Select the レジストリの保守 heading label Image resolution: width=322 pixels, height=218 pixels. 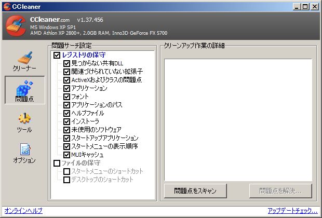pyautogui.click(x=84, y=55)
